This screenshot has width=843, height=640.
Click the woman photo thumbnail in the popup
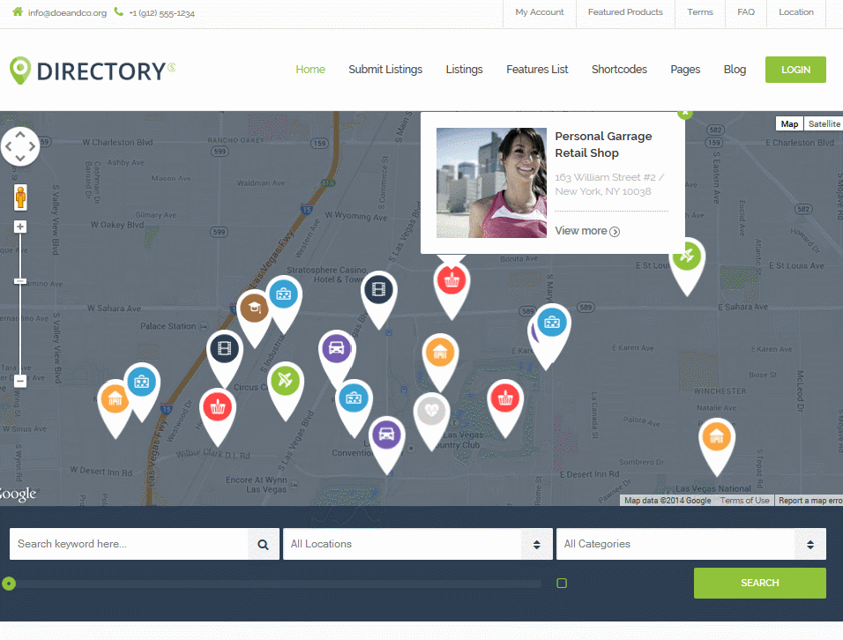coord(491,182)
